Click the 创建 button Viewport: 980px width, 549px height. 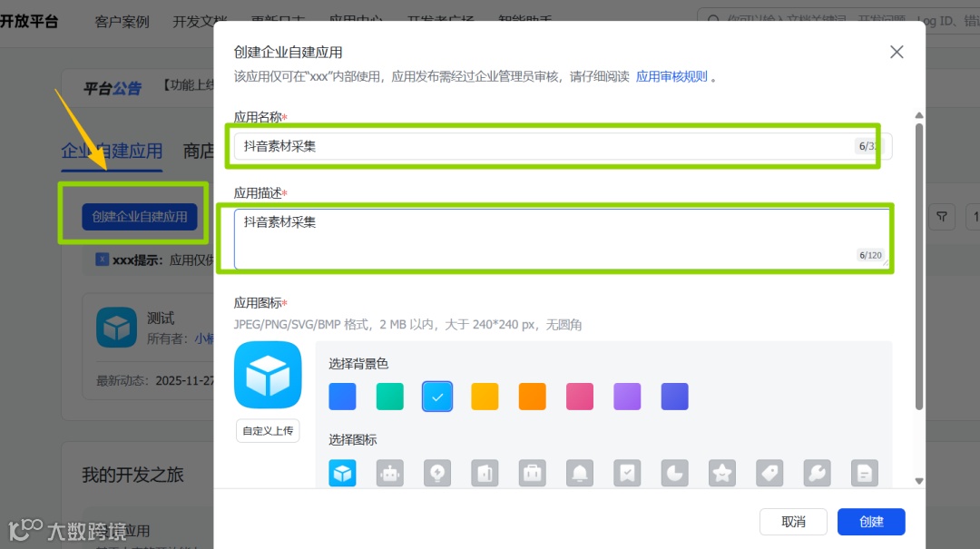pyautogui.click(x=871, y=522)
